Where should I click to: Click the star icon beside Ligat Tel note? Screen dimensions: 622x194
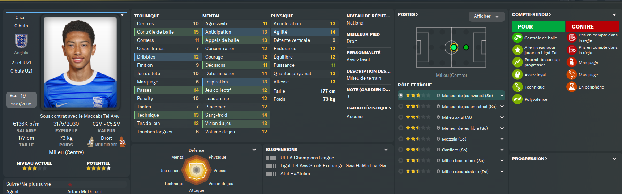[x=518, y=50]
